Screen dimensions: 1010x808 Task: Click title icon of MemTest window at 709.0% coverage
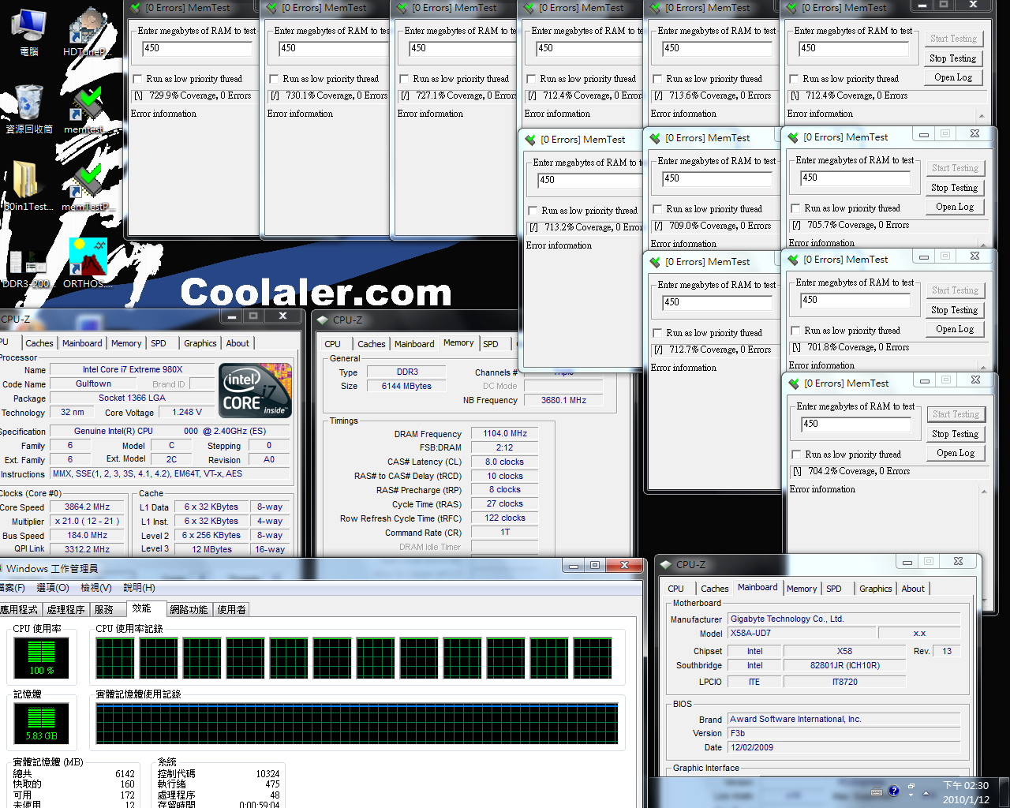point(656,138)
